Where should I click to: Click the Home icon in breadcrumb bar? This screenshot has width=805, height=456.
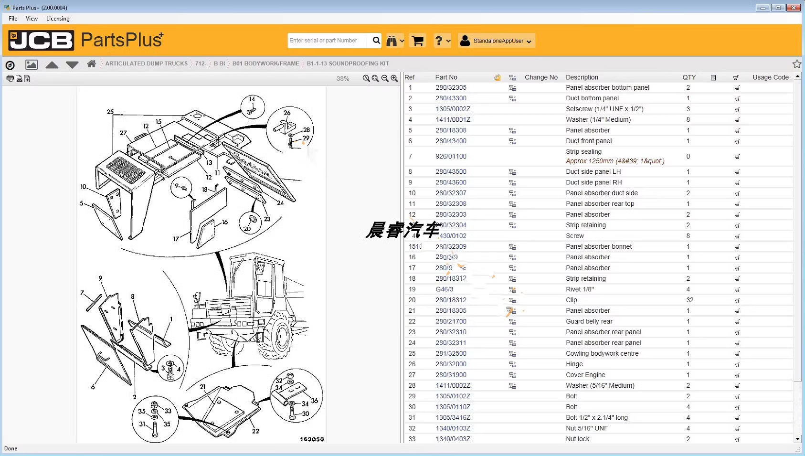tap(92, 64)
